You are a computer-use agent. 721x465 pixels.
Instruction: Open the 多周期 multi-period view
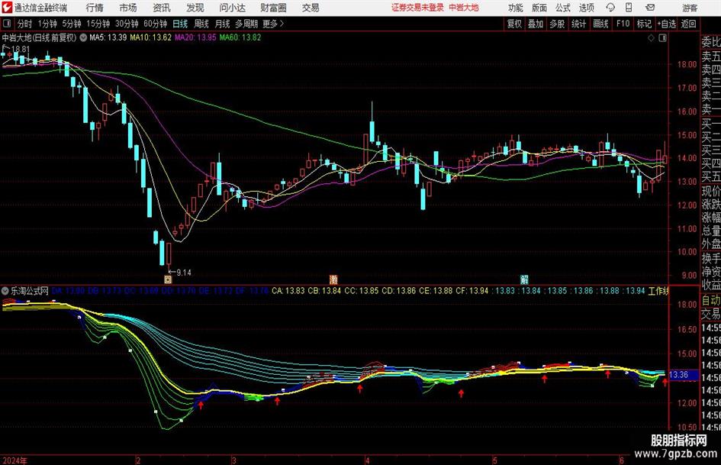click(246, 24)
